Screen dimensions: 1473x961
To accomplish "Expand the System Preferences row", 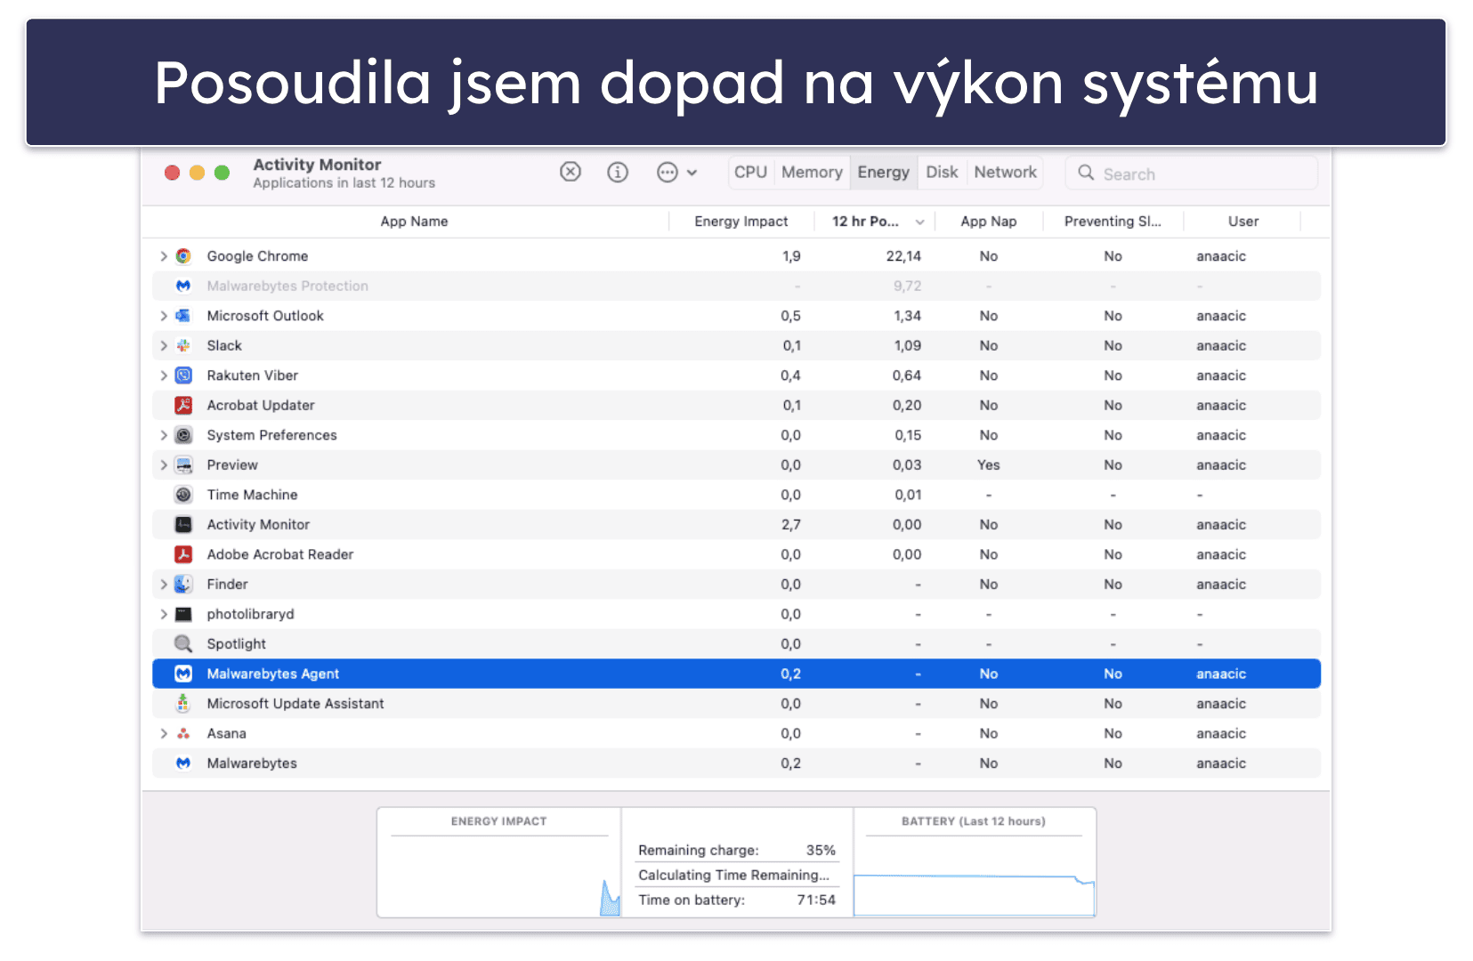I will [x=164, y=435].
